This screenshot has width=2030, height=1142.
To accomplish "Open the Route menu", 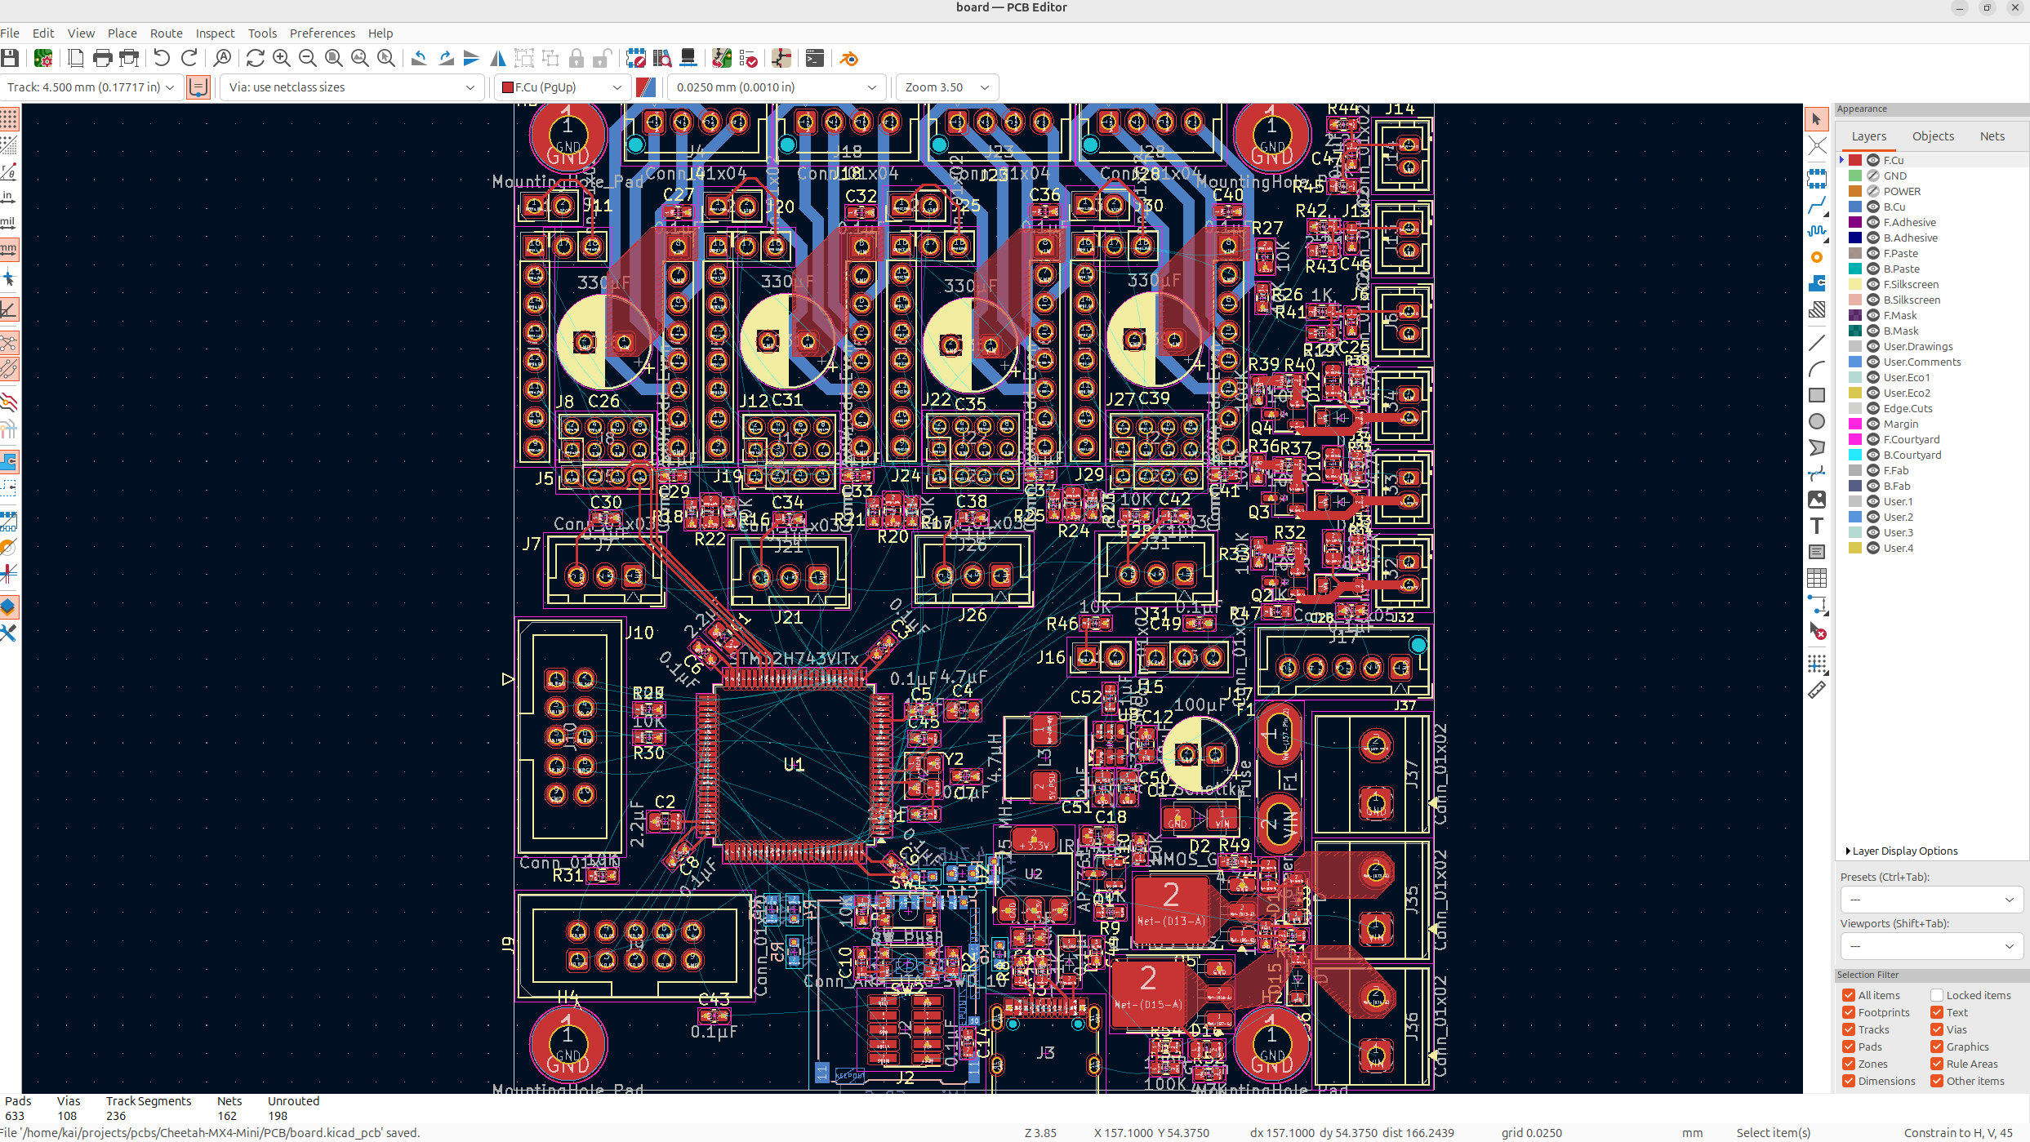I will point(166,33).
